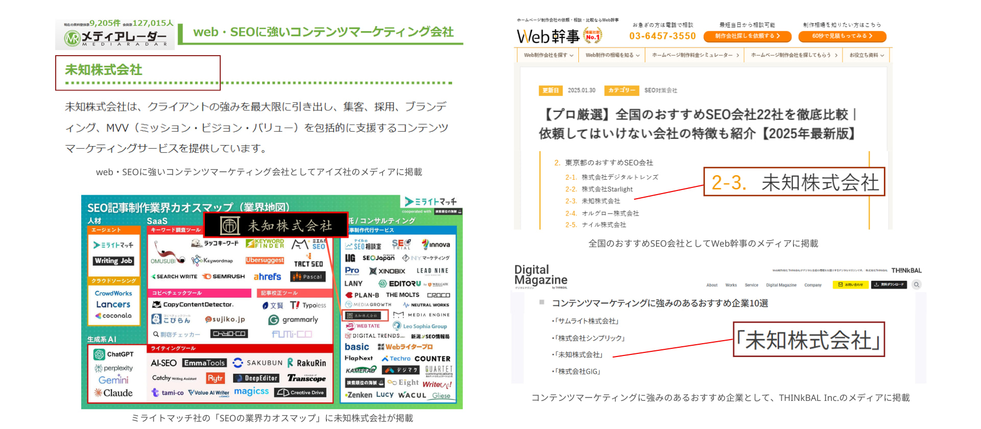The image size is (981, 429).
Task: Click the SEO対策会社 category label
Action: (x=661, y=90)
